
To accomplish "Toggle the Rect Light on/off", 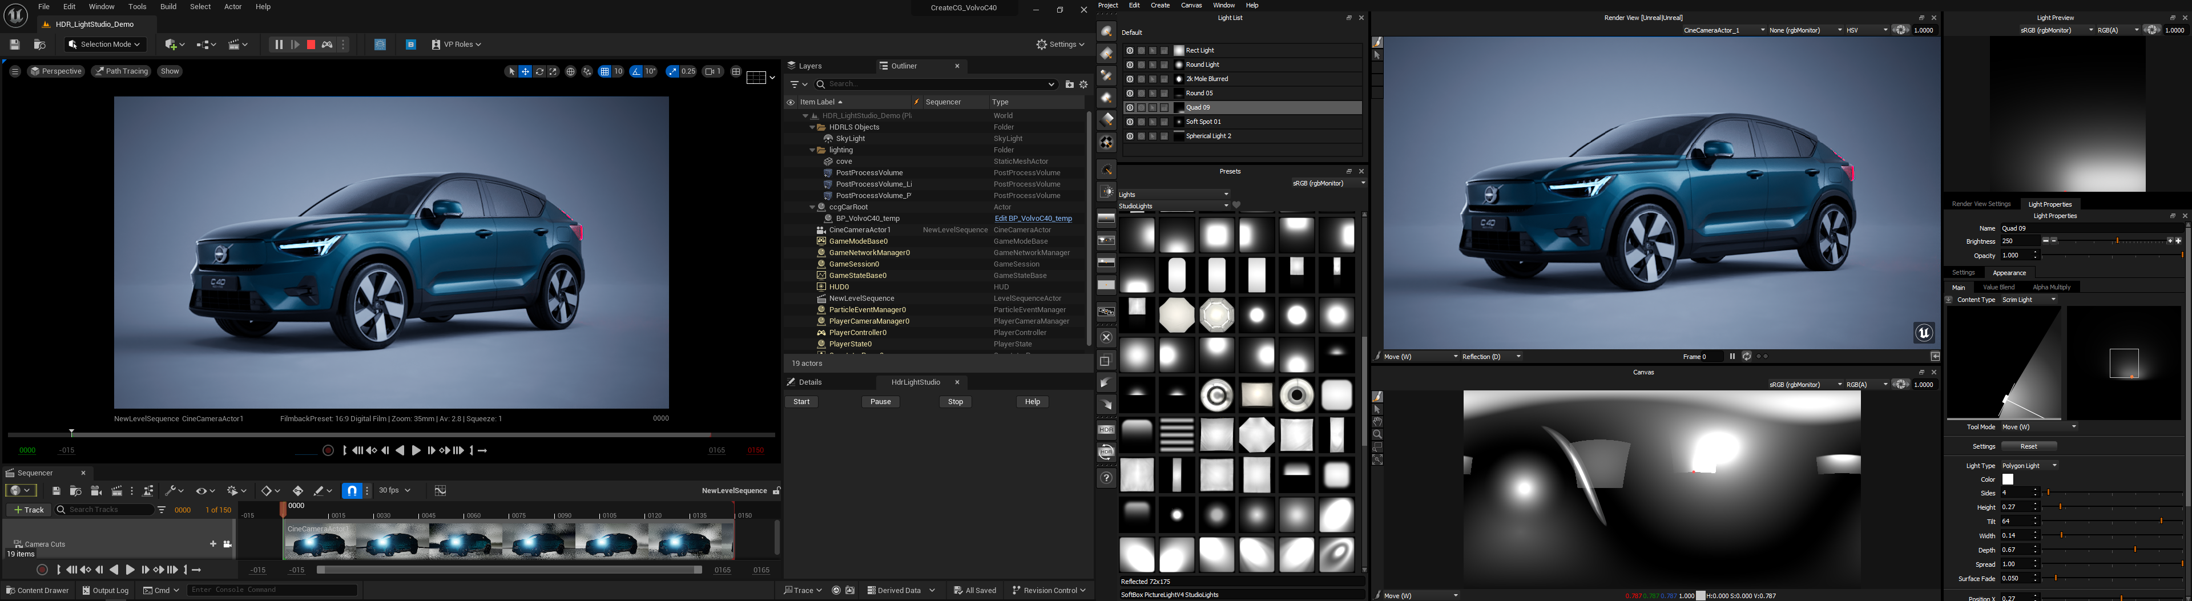I will (1129, 50).
